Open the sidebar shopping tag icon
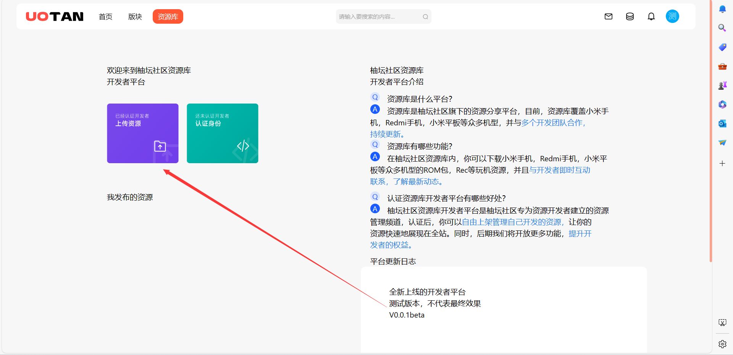Viewport: 733px width, 355px height. [x=722, y=47]
